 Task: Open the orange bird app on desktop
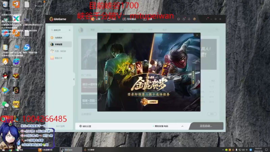click(16, 5)
